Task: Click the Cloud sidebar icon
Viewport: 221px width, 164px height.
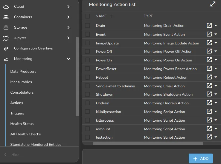Action: pyautogui.click(x=6, y=7)
